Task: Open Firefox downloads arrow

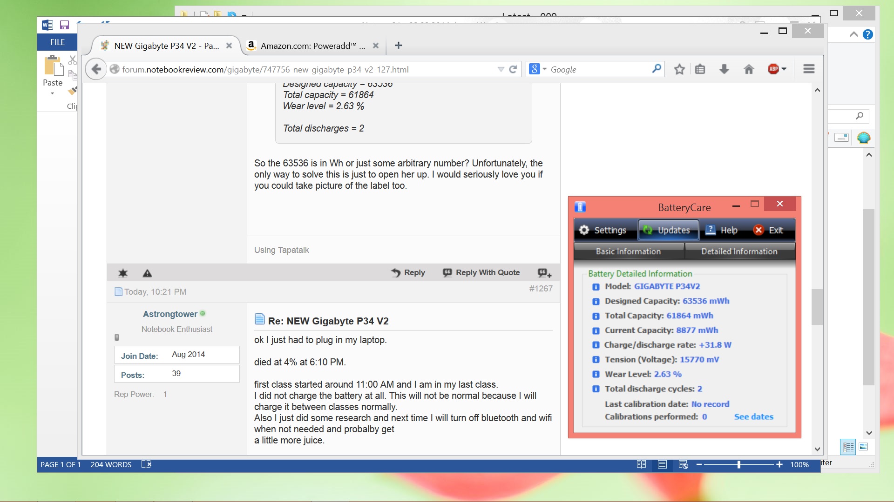Action: [x=724, y=69]
